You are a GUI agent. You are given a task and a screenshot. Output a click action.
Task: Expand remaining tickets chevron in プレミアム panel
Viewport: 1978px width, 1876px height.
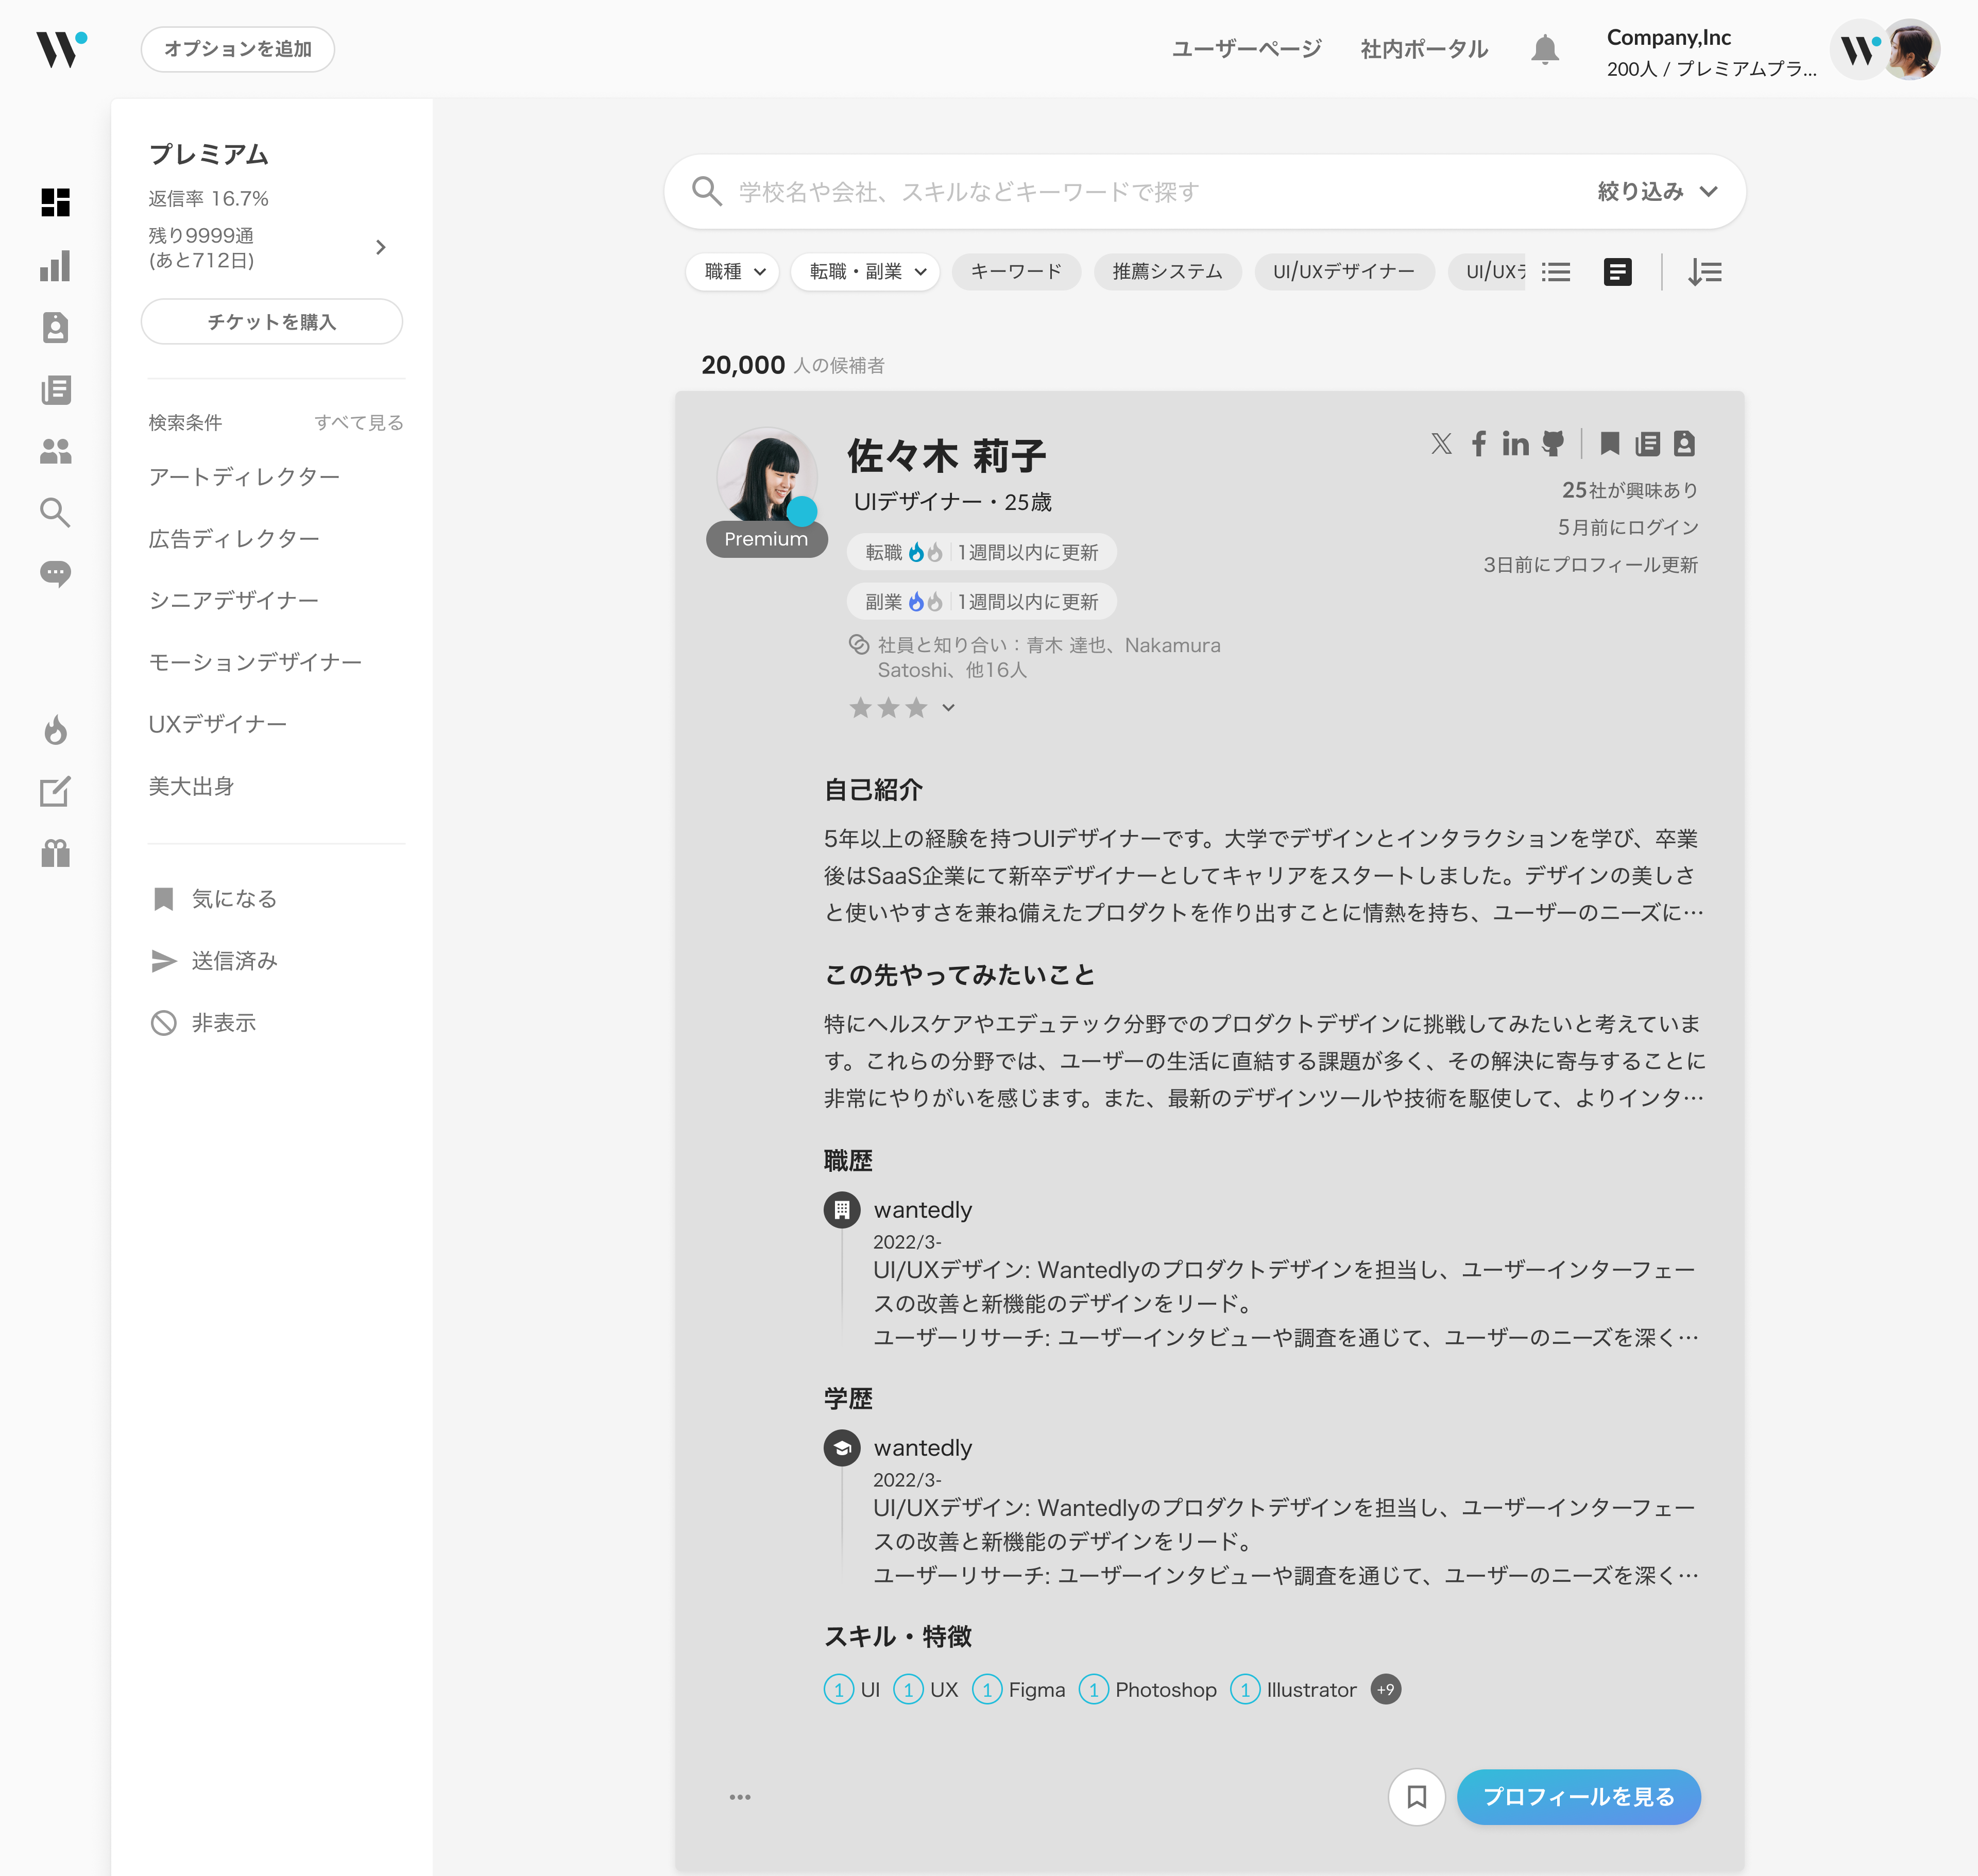[381, 247]
